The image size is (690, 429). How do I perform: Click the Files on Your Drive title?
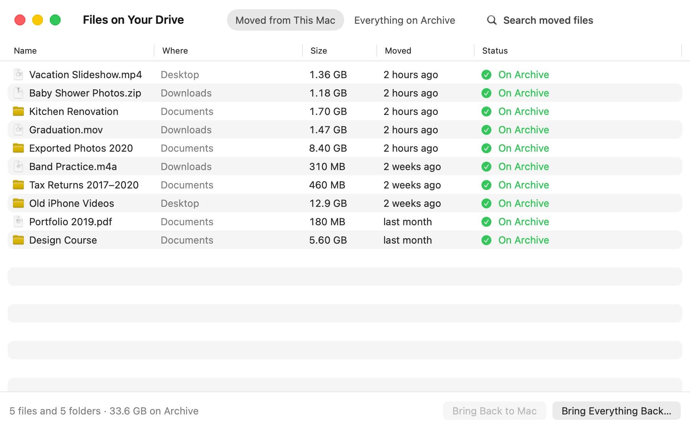[x=133, y=20]
